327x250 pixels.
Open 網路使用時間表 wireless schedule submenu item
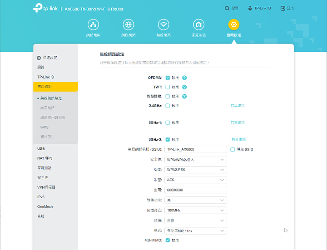53,118
